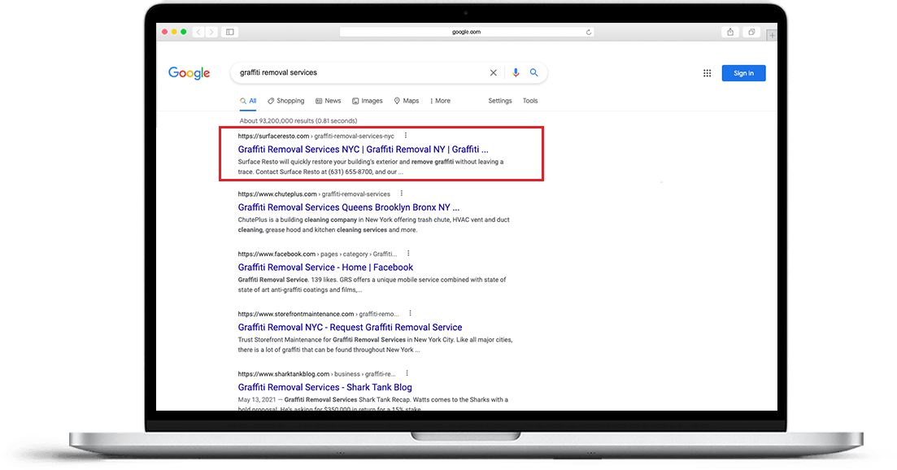Reload the page in the address bar
The image size is (897, 470).
589,32
